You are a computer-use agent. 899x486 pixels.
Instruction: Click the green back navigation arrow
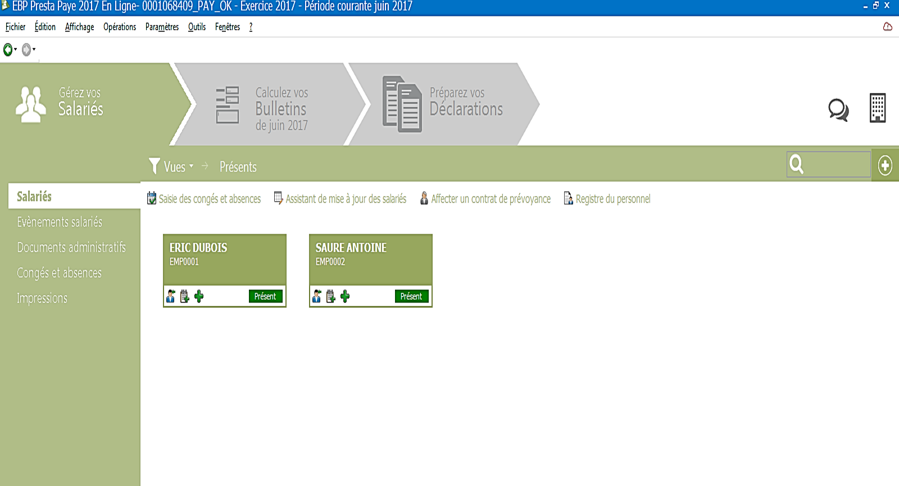click(8, 50)
